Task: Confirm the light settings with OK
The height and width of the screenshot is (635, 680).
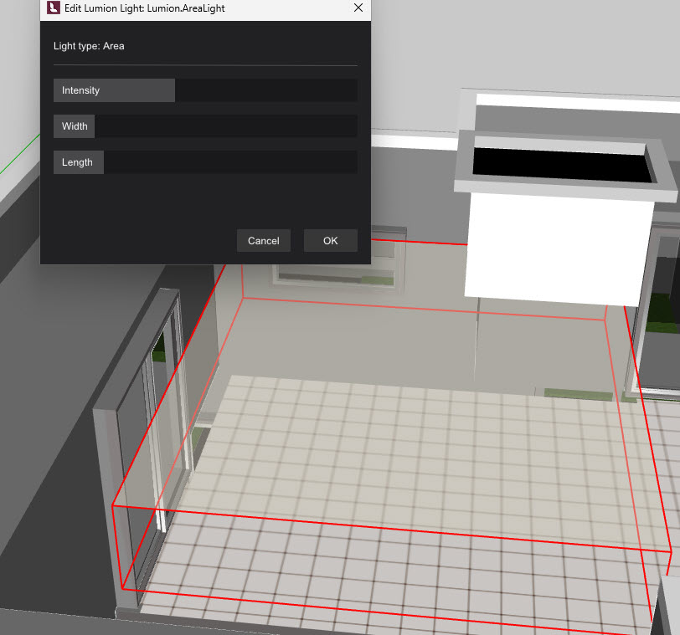Action: (330, 240)
